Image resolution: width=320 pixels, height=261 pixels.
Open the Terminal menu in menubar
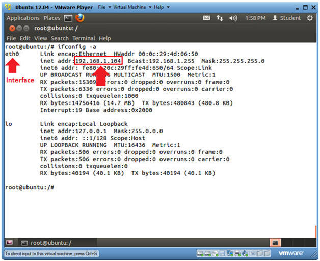84,38
